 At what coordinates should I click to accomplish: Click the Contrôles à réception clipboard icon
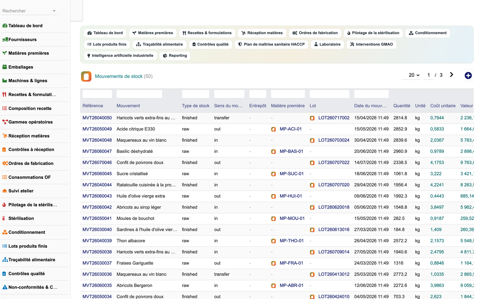pos(4,149)
